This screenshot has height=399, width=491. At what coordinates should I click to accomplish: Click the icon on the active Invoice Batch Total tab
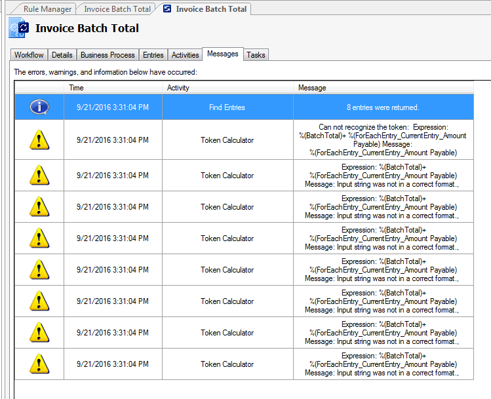pos(167,9)
